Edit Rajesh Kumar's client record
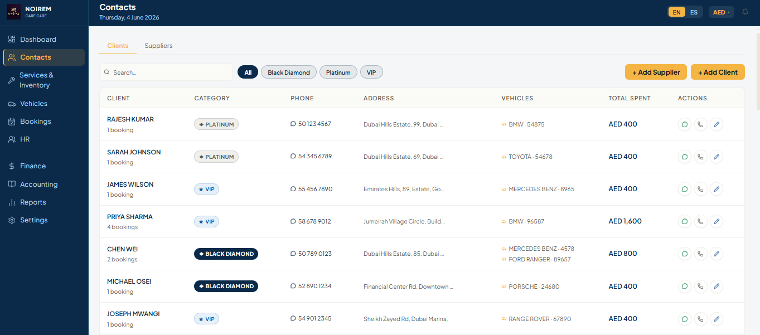The height and width of the screenshot is (335, 760). (x=717, y=124)
